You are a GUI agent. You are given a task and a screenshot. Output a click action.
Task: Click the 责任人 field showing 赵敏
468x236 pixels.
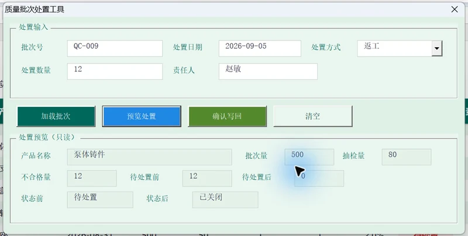(268, 71)
